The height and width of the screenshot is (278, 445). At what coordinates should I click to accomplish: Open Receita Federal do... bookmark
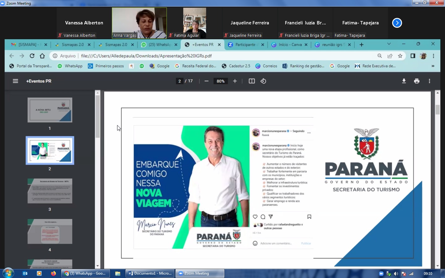coord(196,66)
